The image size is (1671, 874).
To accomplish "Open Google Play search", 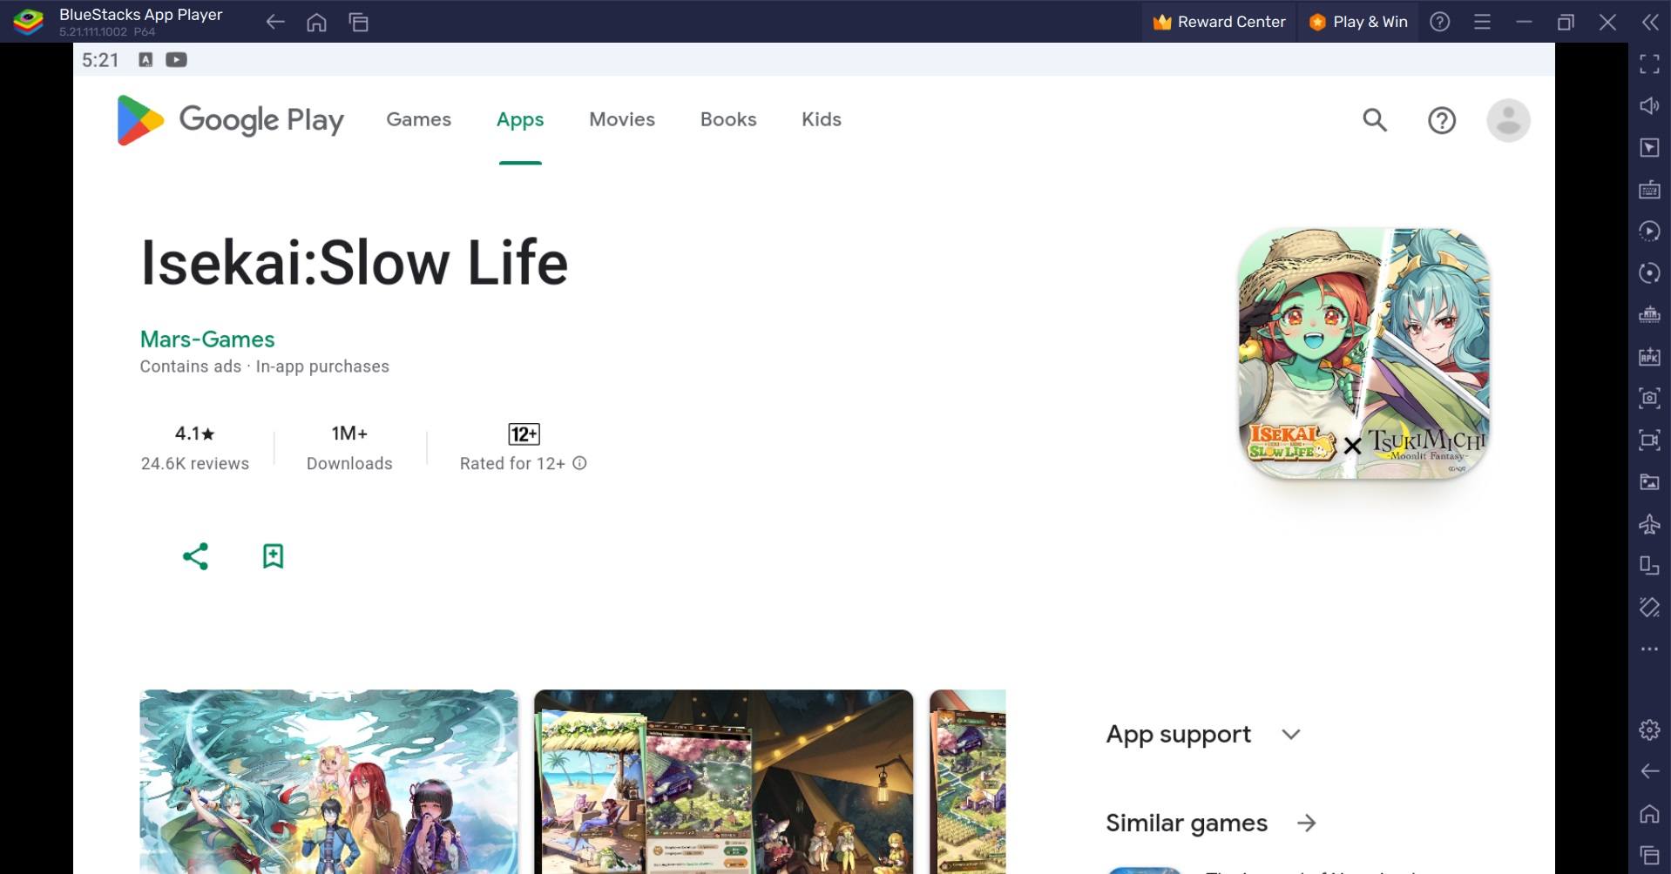I will (x=1375, y=120).
